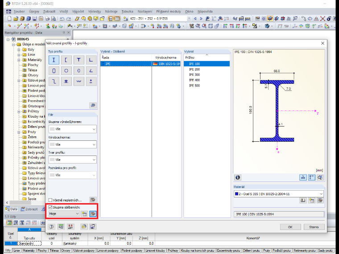Screen dimensions: 339x254
Task: Select the Z-profile type button
Action: [54, 82]
